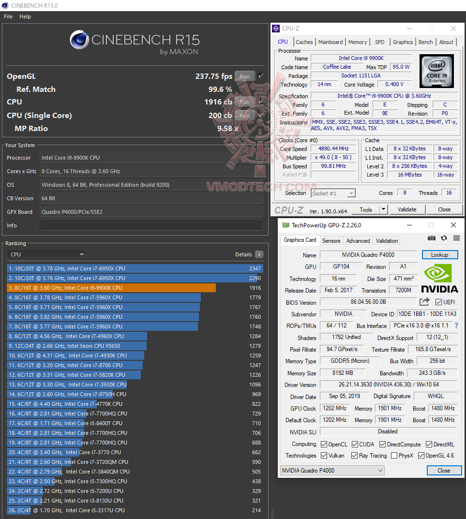The height and width of the screenshot is (519, 466).
Task: Toggle the OpenGL 4.6 checkbox
Action: click(421, 456)
